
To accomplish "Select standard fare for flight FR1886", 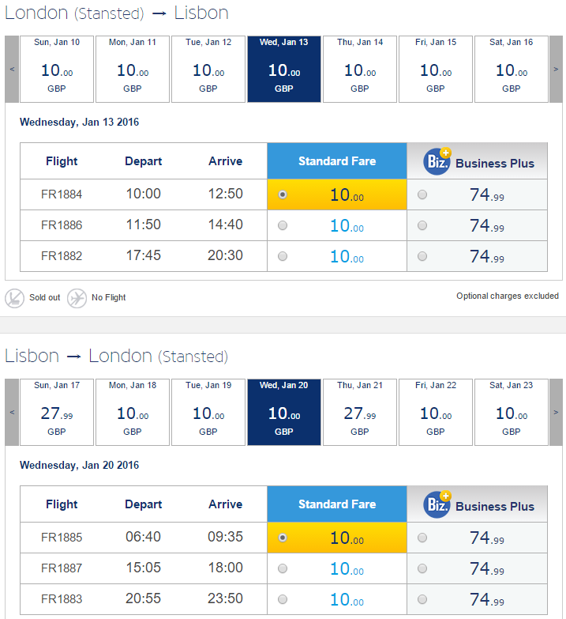I will pyautogui.click(x=283, y=225).
